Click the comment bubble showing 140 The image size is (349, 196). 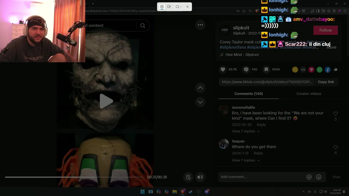[246, 69]
